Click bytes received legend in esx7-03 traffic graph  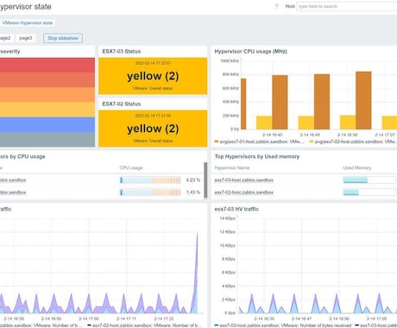[283, 325]
